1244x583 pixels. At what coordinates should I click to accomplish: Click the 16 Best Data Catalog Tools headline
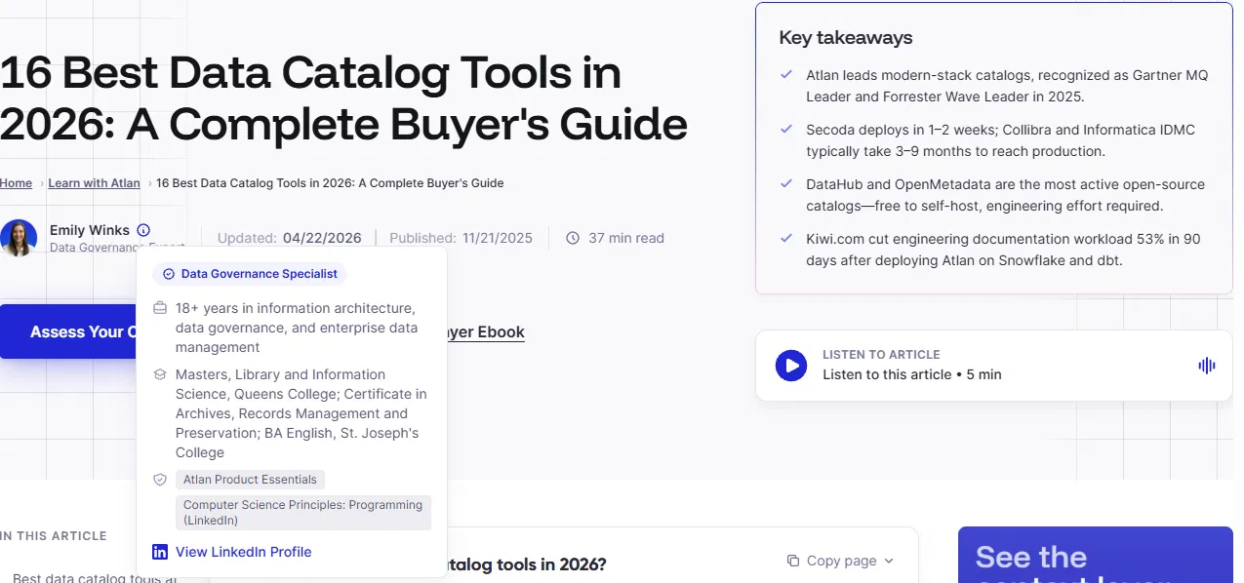[343, 98]
